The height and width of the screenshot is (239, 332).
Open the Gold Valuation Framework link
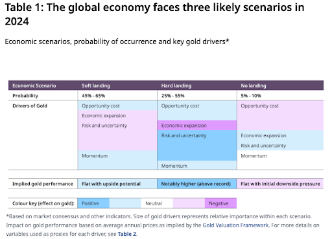[235, 225]
